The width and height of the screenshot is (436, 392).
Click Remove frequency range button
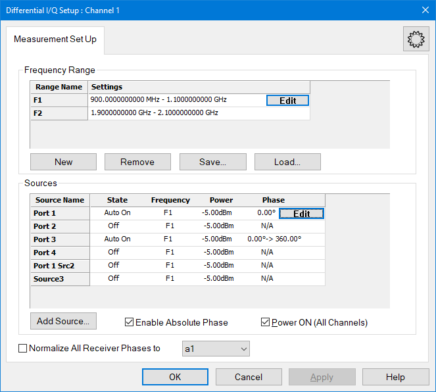coord(137,162)
